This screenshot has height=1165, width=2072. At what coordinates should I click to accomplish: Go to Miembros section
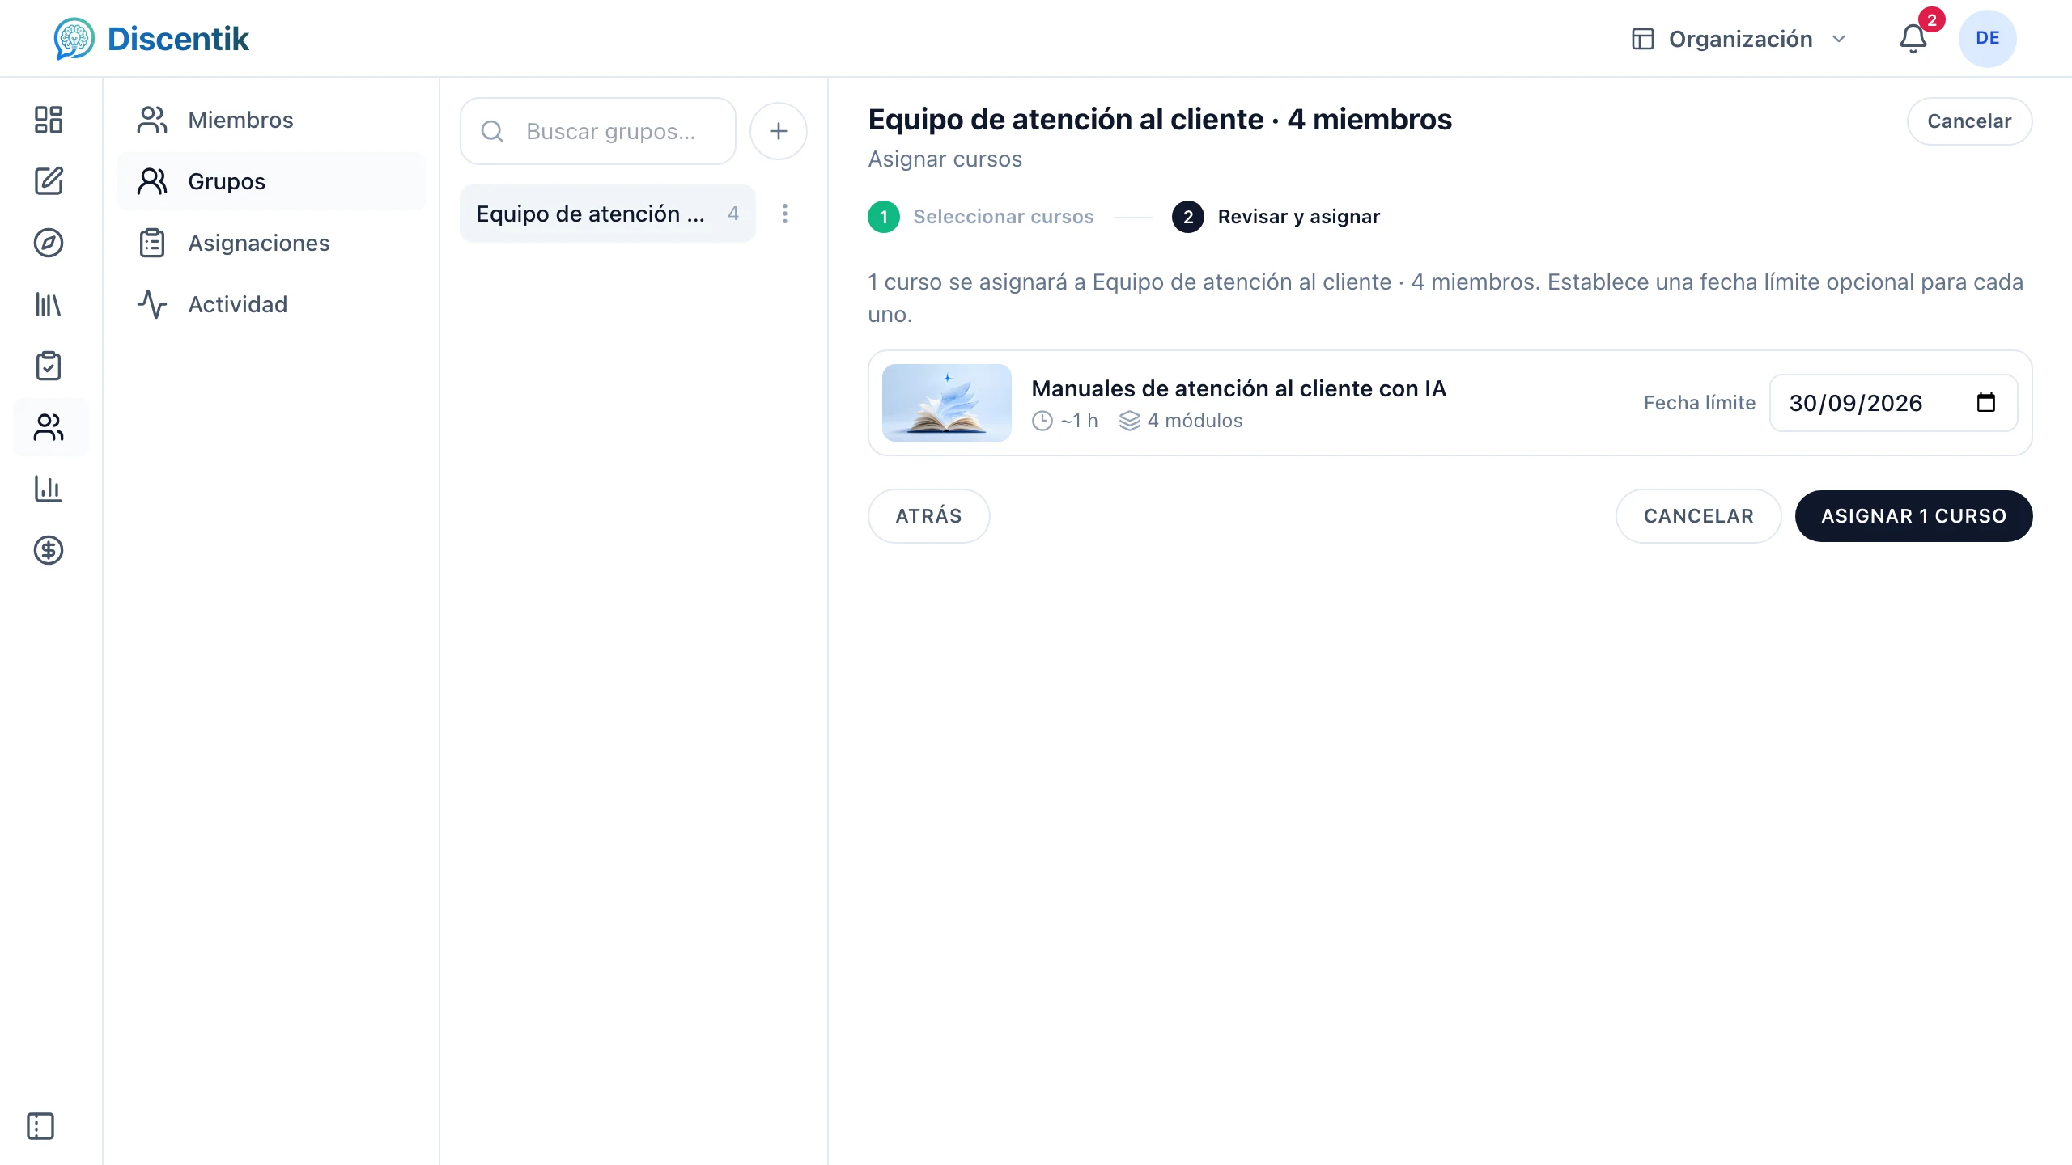[x=271, y=120]
